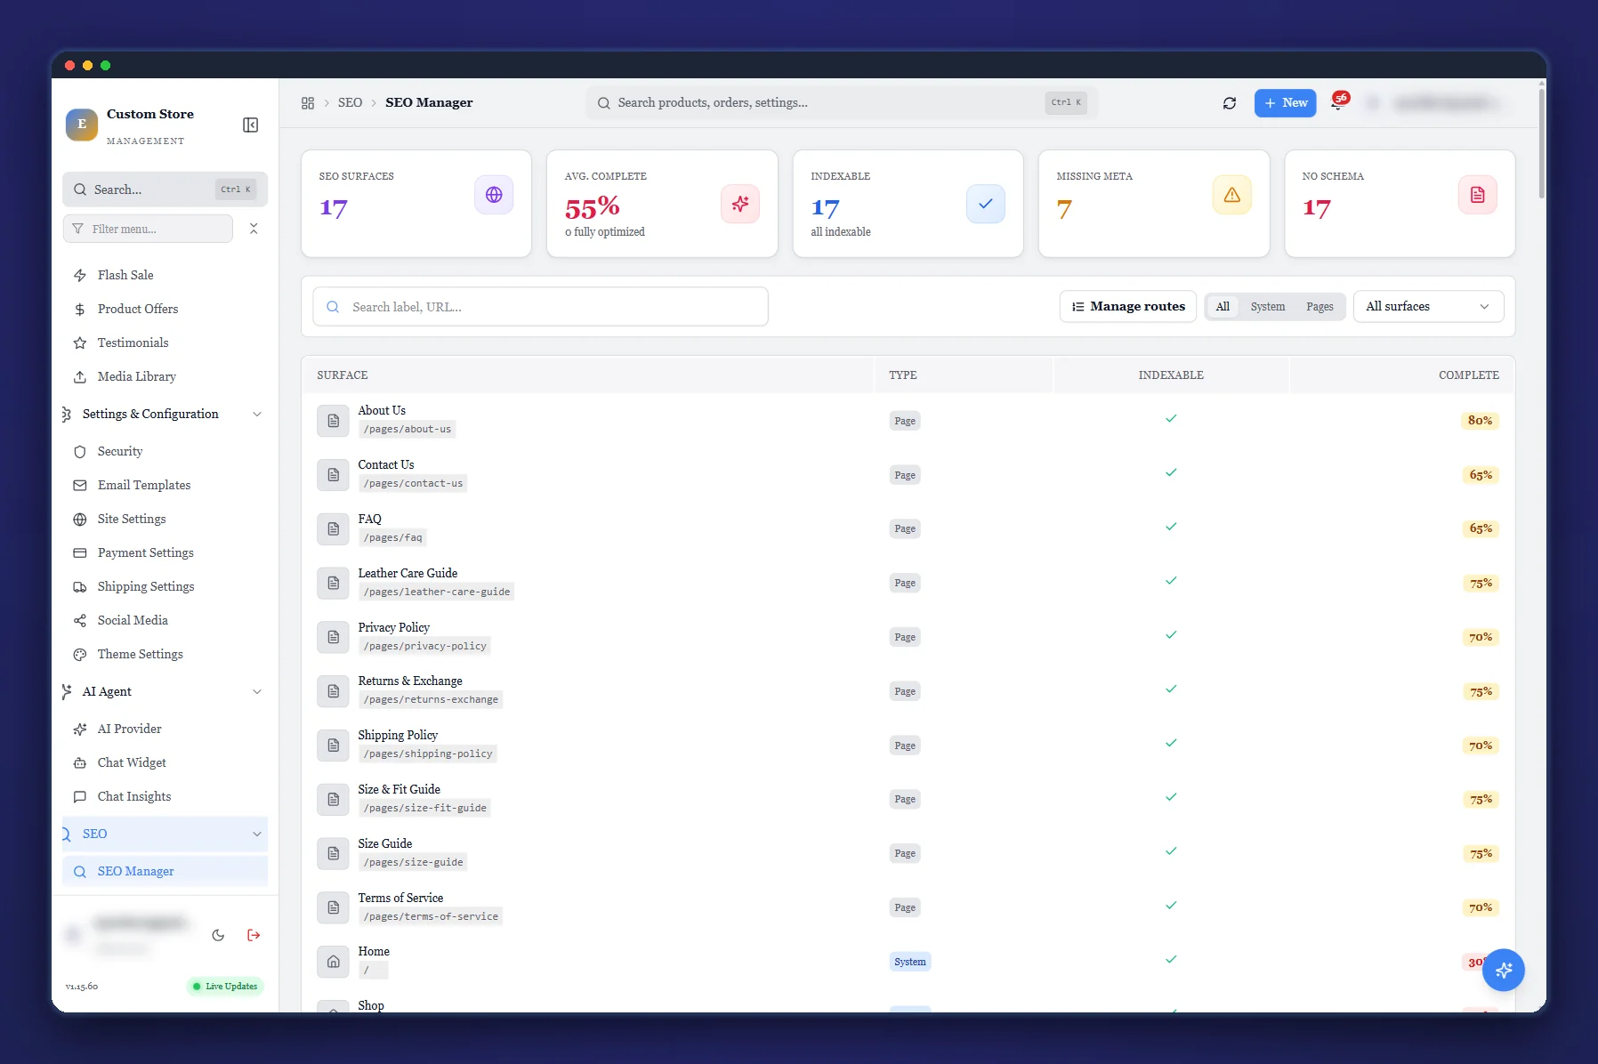This screenshot has width=1598, height=1064.
Task: Click the globe icon on SEO Surfaces card
Action: point(494,195)
